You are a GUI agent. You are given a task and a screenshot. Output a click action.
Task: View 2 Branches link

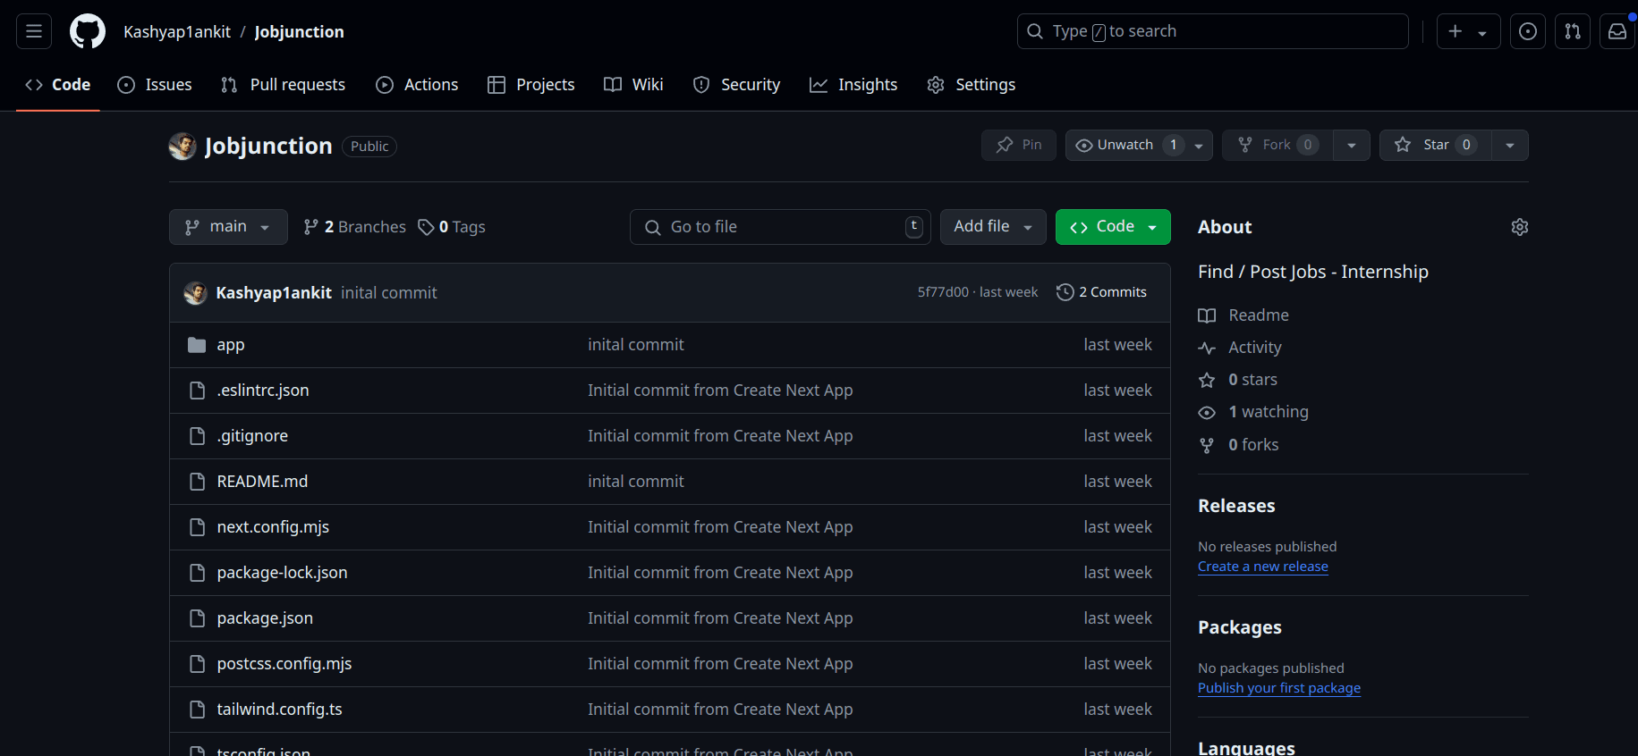click(354, 227)
